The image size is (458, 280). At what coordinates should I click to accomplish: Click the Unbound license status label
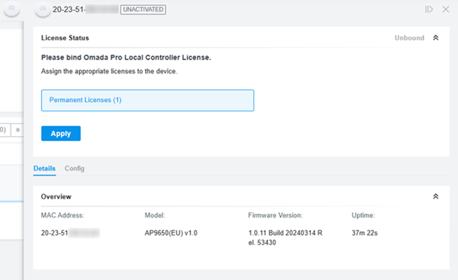pyautogui.click(x=410, y=37)
